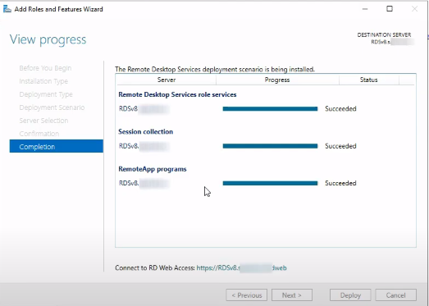Click the View progress page title
This screenshot has width=429, height=306.
48,39
